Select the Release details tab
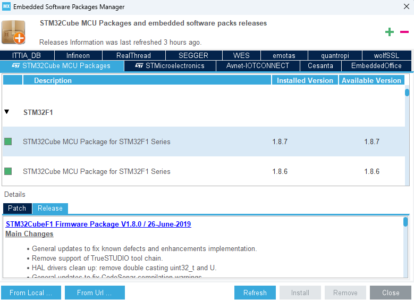Screen dimensions: 414x300 click(50, 209)
